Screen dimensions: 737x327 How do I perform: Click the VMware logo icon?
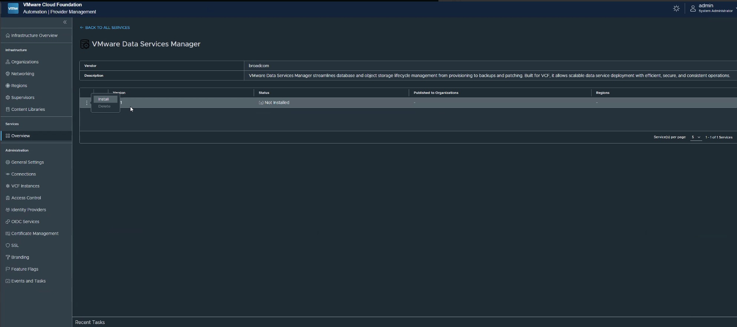(x=13, y=8)
